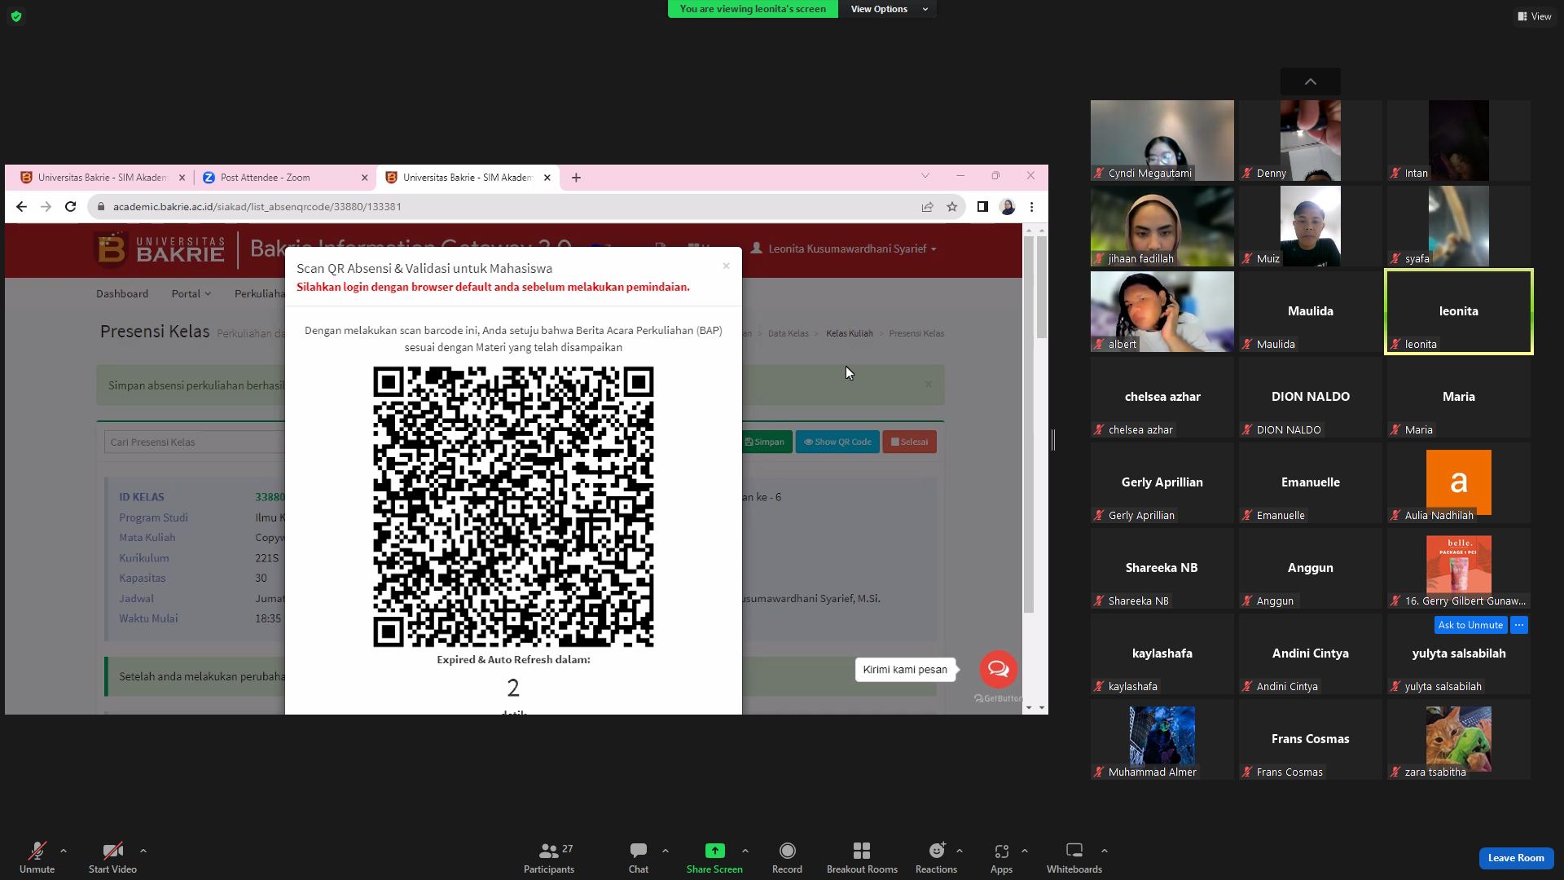This screenshot has height=880, width=1564.
Task: Click the View layout button
Action: [1535, 16]
